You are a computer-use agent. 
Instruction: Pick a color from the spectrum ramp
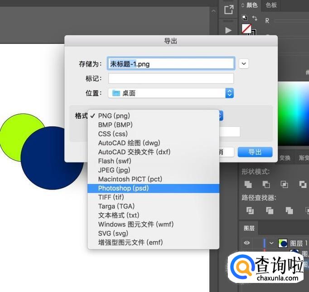(294, 113)
